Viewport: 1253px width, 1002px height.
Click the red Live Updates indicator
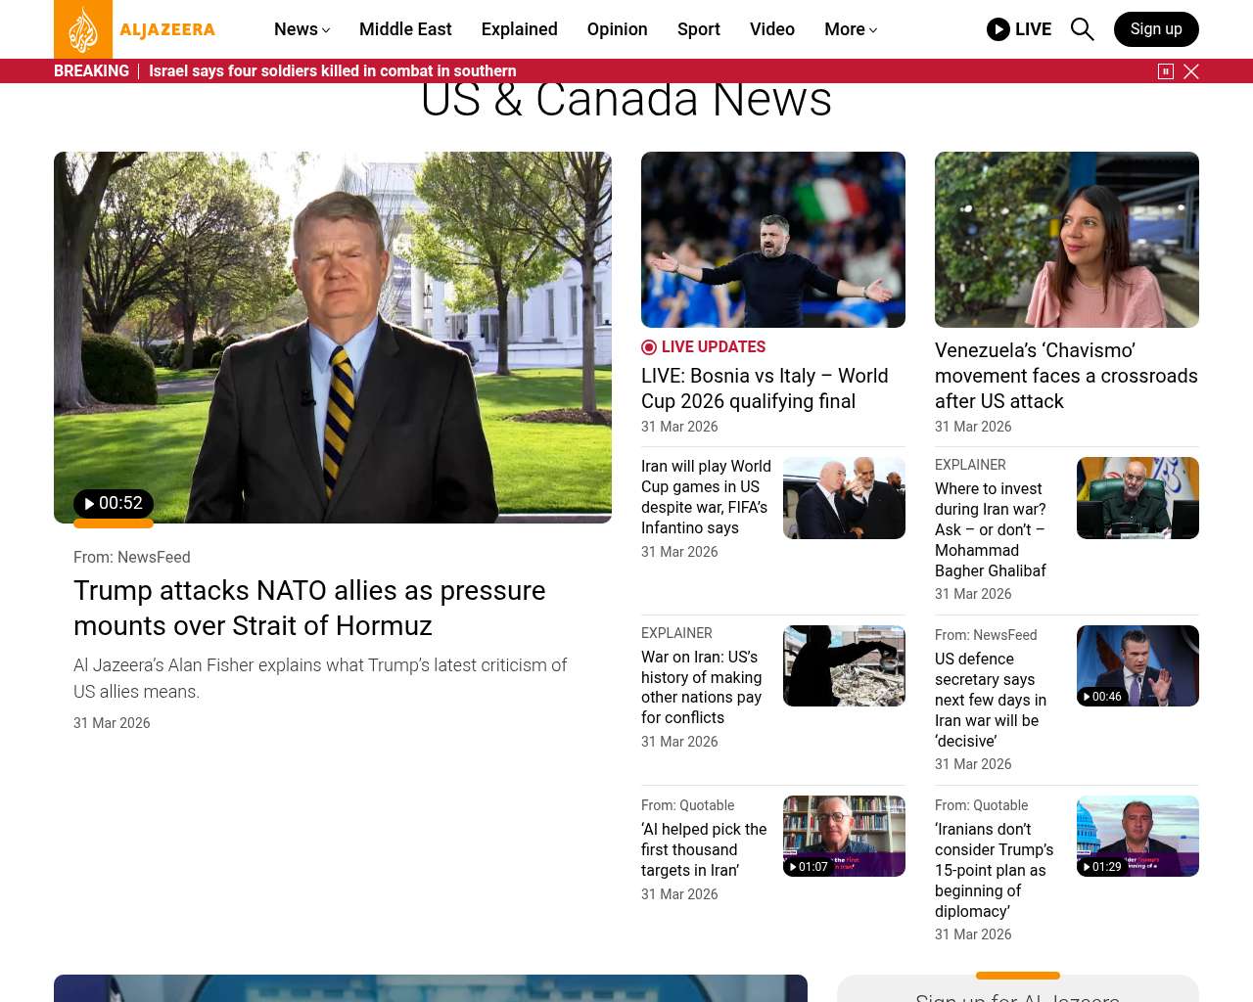(649, 347)
